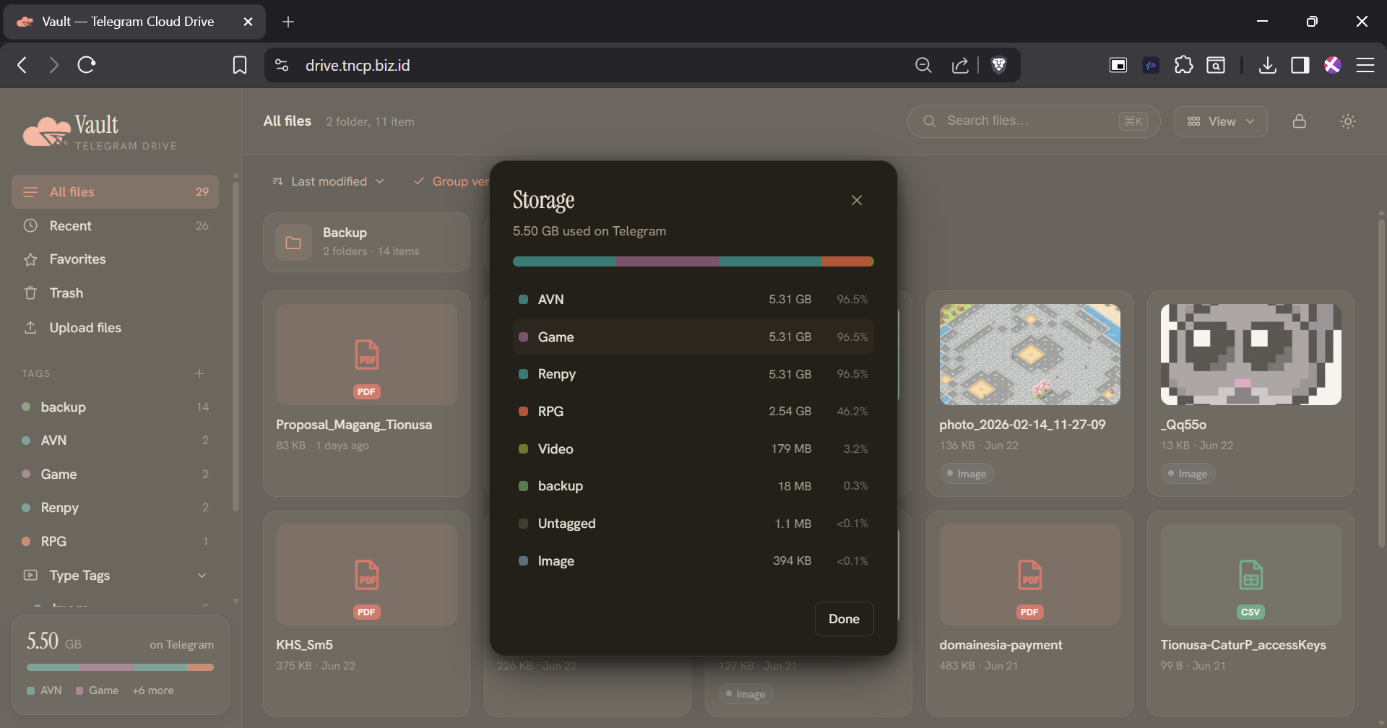Go back in browser
This screenshot has height=728, width=1387.
[x=22, y=65]
